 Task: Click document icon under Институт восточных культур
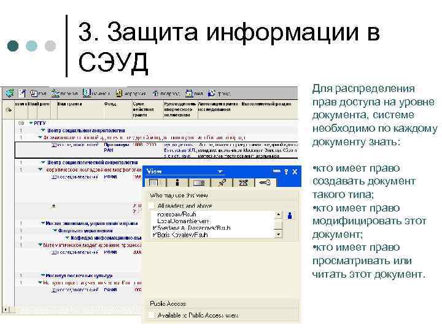54,289
